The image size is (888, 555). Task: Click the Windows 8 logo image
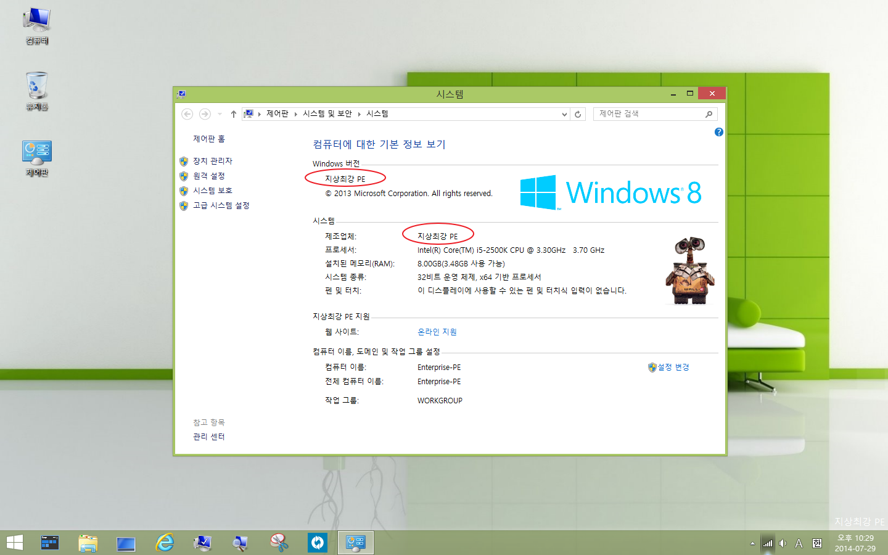[611, 192]
